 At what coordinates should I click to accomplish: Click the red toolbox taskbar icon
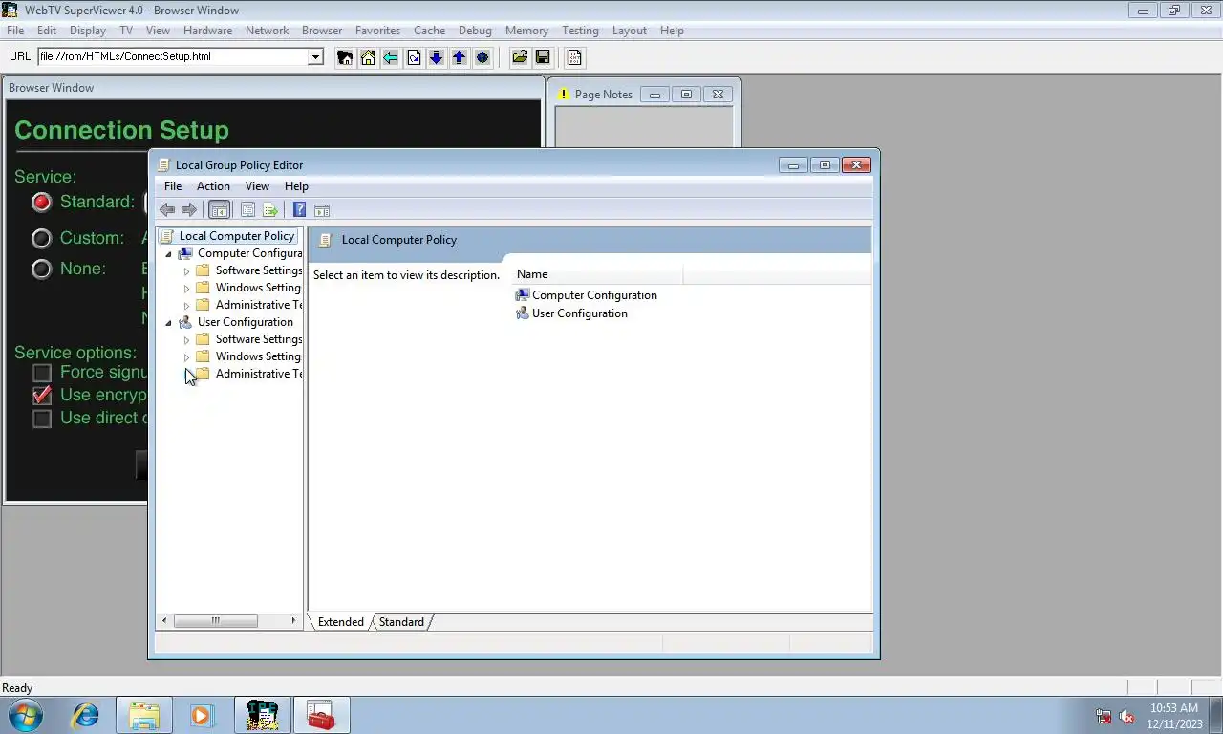(322, 715)
